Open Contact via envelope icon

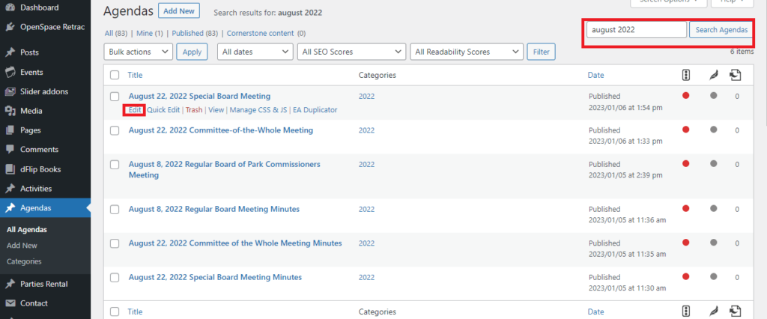[10, 303]
